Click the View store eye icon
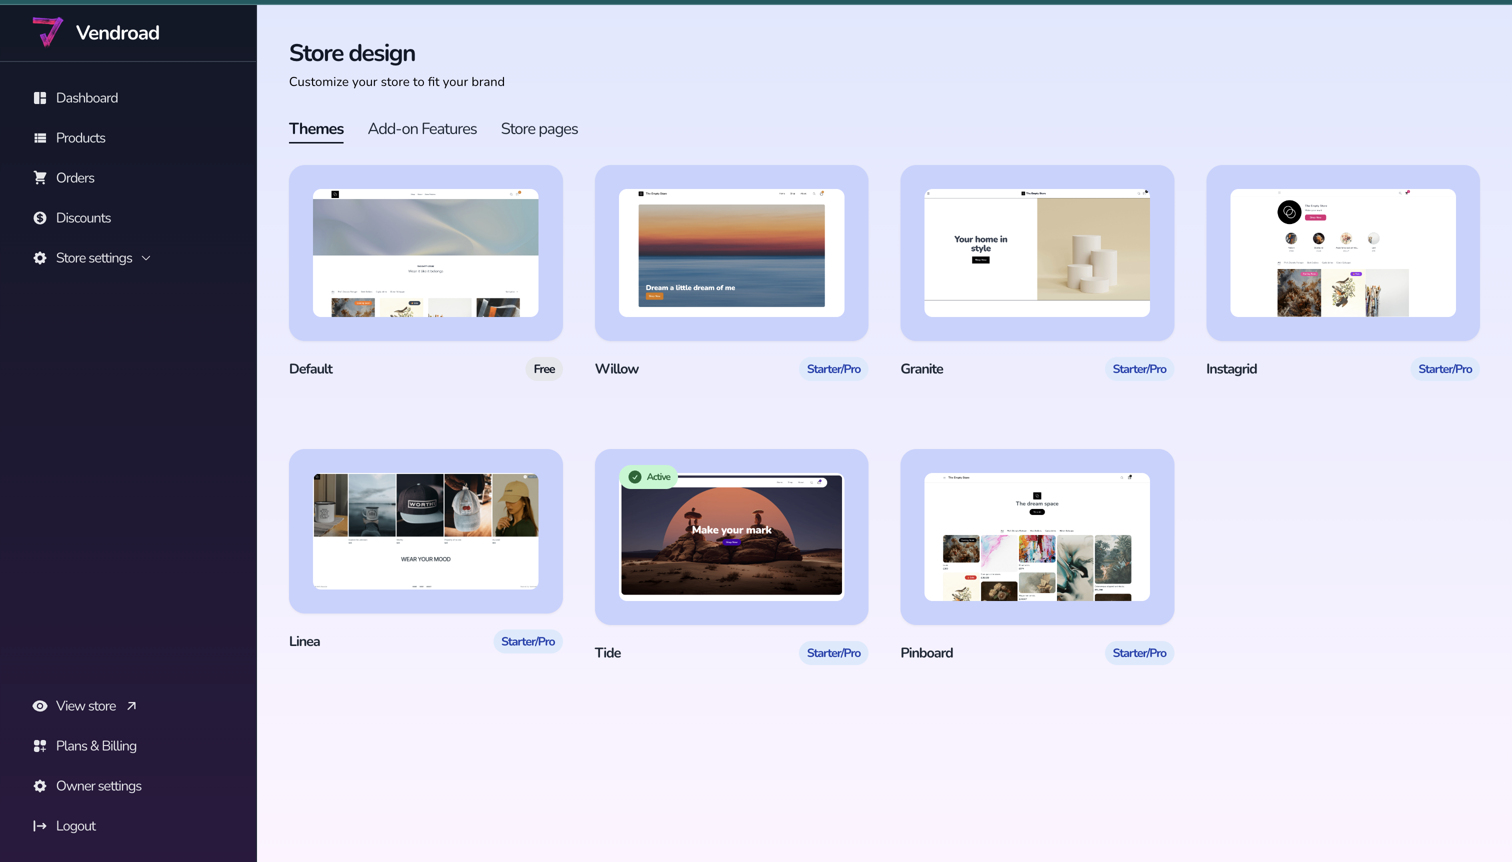Image resolution: width=1512 pixels, height=862 pixels. 39,705
